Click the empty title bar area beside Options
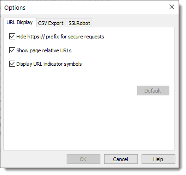The width and height of the screenshot is (186, 175). pyautogui.click(x=96, y=7)
